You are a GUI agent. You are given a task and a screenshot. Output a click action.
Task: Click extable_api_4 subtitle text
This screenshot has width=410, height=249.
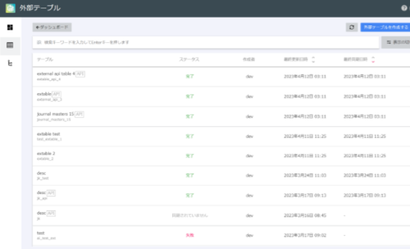49,79
